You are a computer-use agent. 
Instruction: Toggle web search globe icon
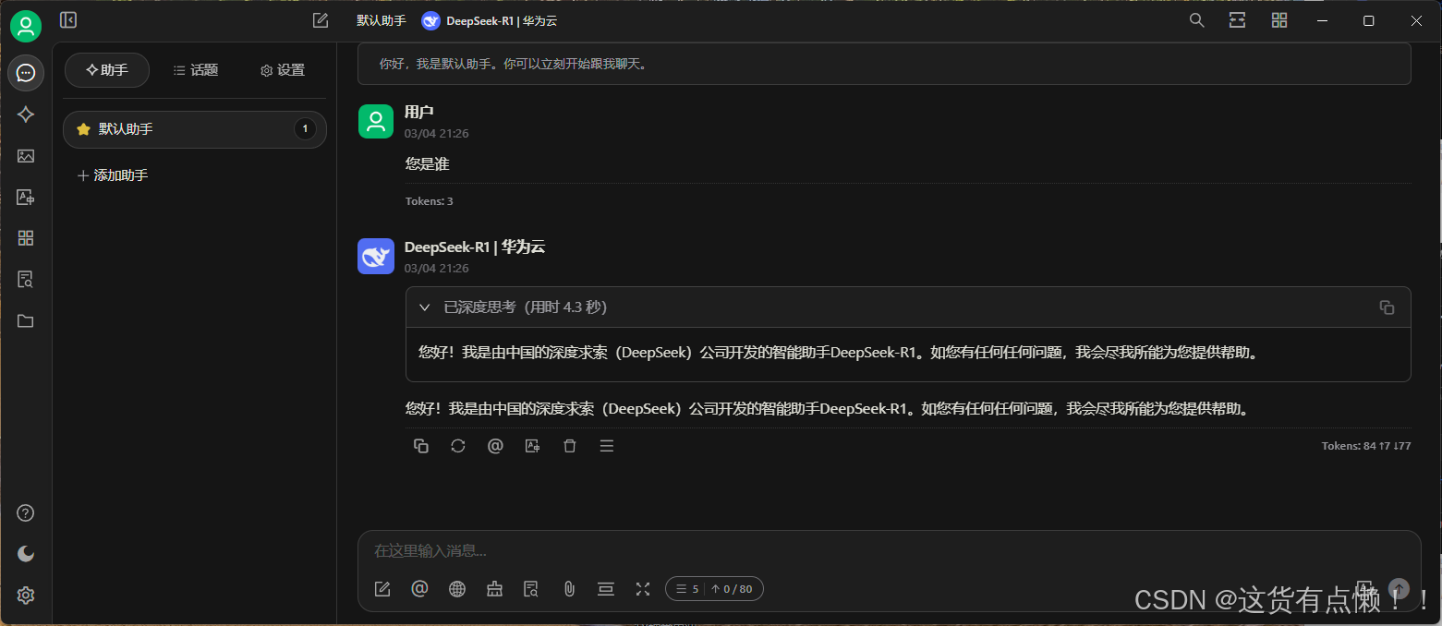457,589
